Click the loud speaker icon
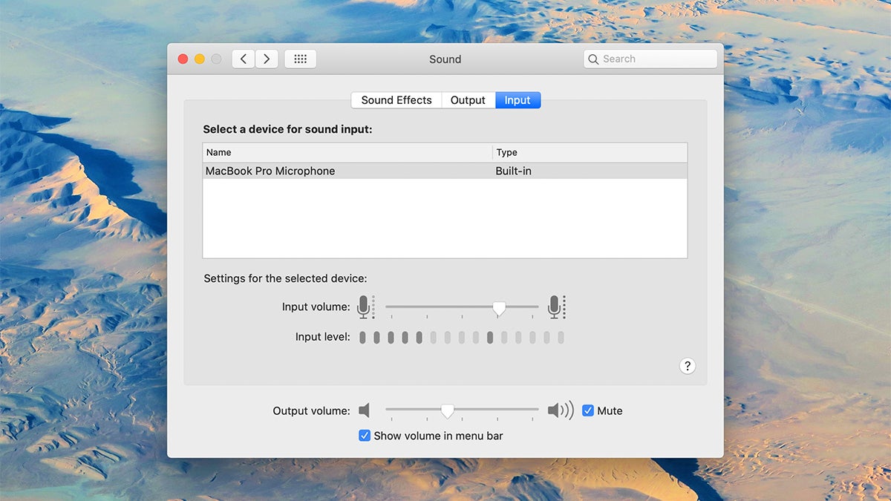The height and width of the screenshot is (501, 891). [x=561, y=409]
